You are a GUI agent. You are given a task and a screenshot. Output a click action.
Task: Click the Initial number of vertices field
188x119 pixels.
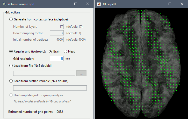click(x=57, y=40)
